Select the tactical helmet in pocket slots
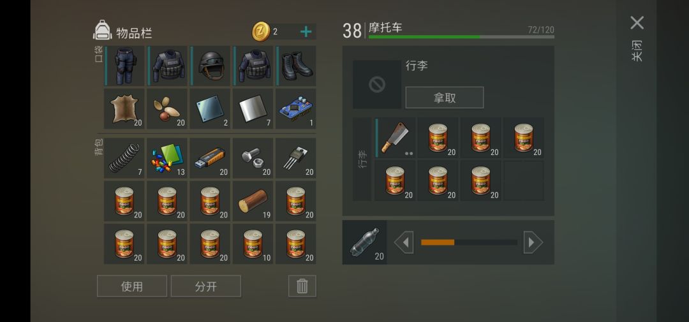 tap(210, 66)
